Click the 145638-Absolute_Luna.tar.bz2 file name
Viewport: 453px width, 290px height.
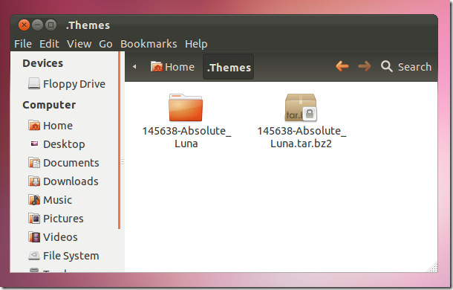click(302, 137)
